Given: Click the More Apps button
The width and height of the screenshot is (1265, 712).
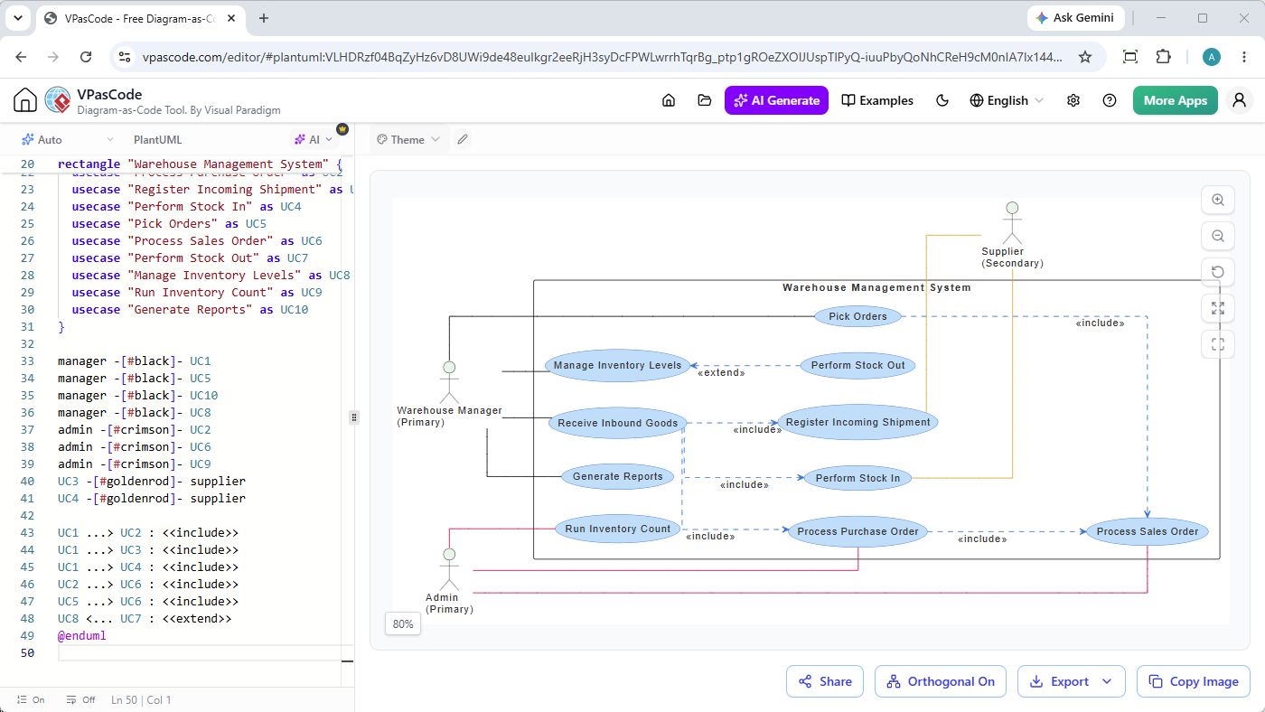Looking at the screenshot, I should click(x=1176, y=100).
